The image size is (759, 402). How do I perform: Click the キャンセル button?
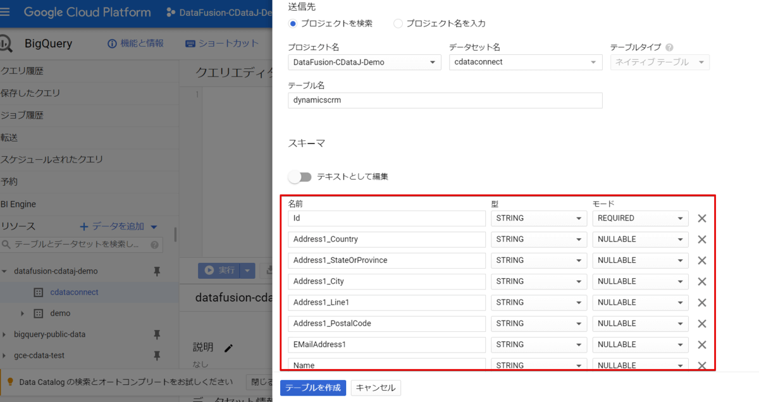click(376, 387)
